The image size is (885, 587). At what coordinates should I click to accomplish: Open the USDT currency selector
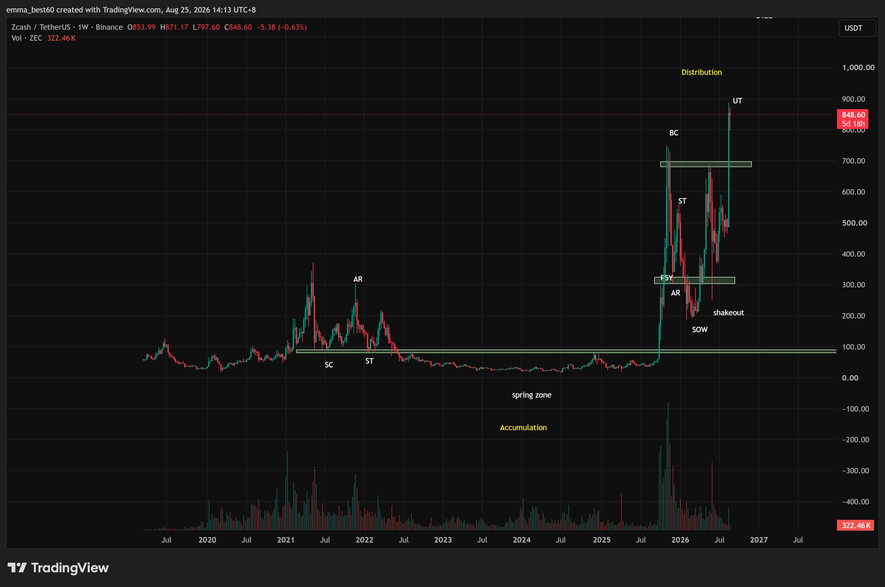pyautogui.click(x=857, y=28)
